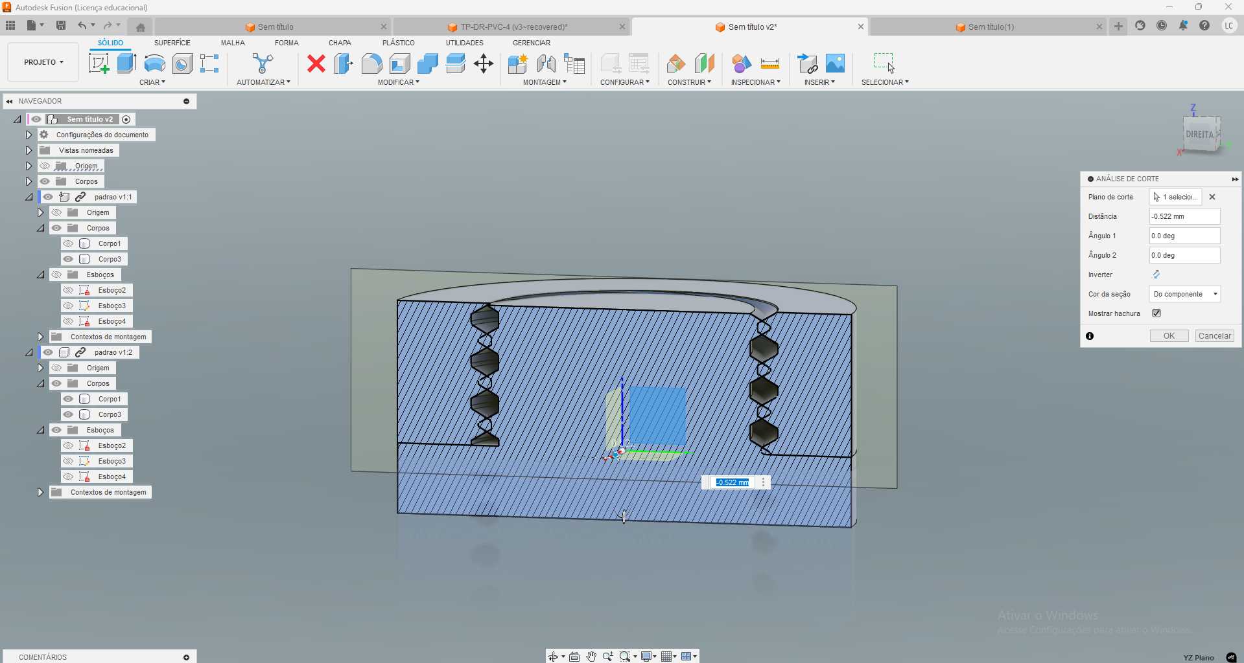Select the Joint tool icon
The width and height of the screenshot is (1244, 663).
pos(546,63)
